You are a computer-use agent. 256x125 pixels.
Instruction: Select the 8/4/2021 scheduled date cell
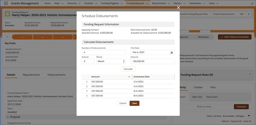pyautogui.click(x=153, y=96)
